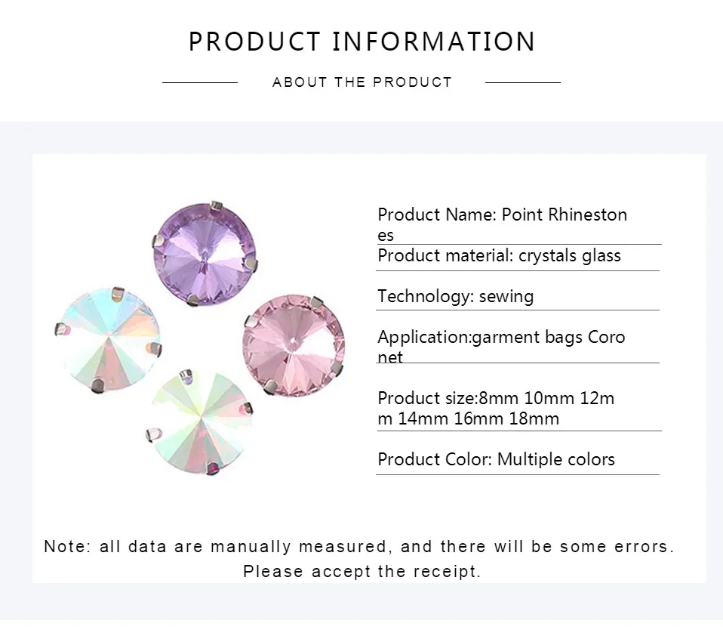This screenshot has height=636, width=723.
Task: Click the bottom iridescent AB rhinestone
Action: pos(199,421)
